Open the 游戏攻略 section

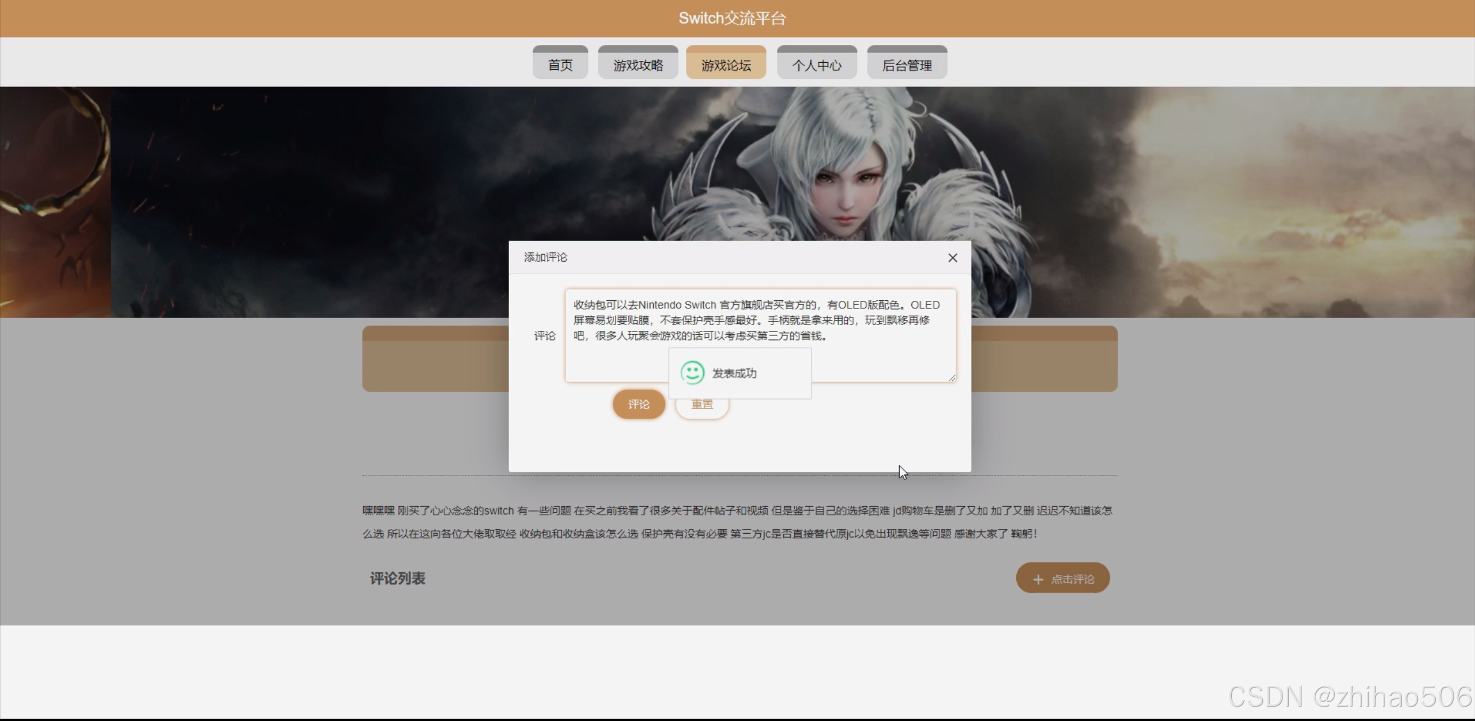(x=637, y=62)
